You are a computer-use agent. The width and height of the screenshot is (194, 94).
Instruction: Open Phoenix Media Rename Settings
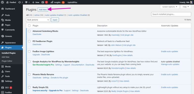click(46, 78)
